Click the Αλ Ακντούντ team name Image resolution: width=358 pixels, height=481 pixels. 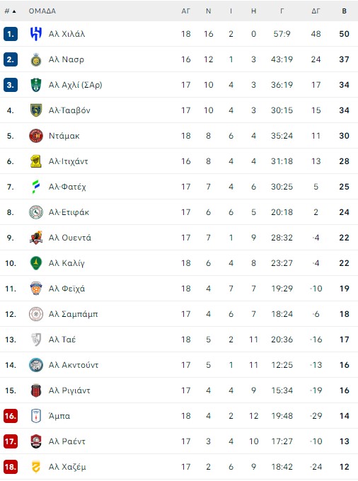click(x=74, y=365)
